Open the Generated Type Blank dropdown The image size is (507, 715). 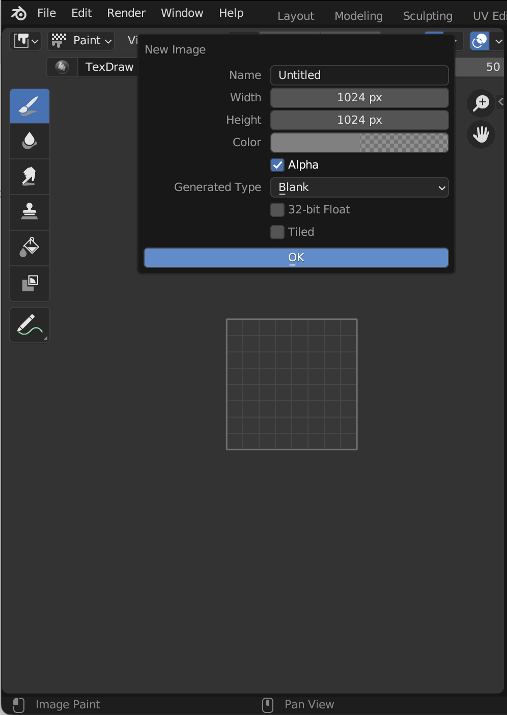359,187
